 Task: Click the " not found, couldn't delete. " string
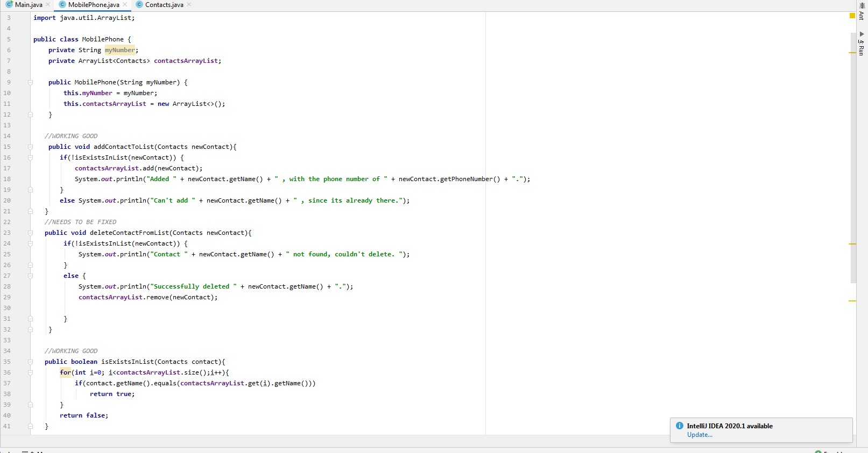point(344,254)
